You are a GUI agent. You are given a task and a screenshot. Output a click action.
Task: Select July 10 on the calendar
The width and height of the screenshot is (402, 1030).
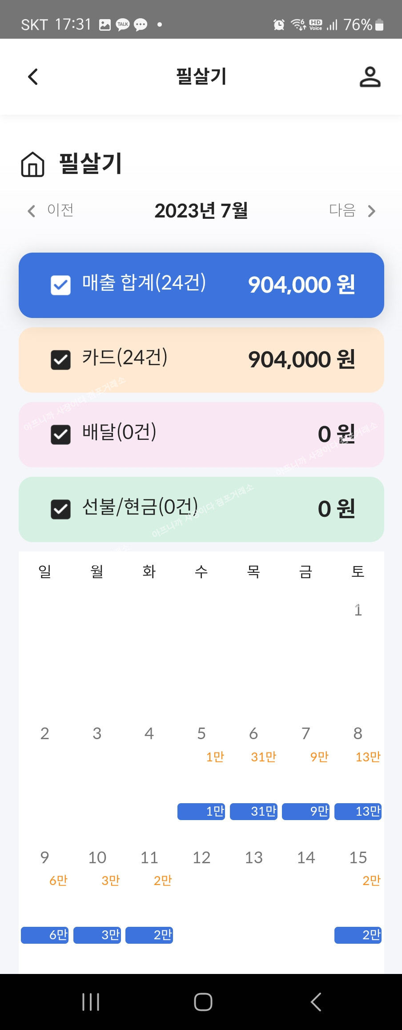97,857
